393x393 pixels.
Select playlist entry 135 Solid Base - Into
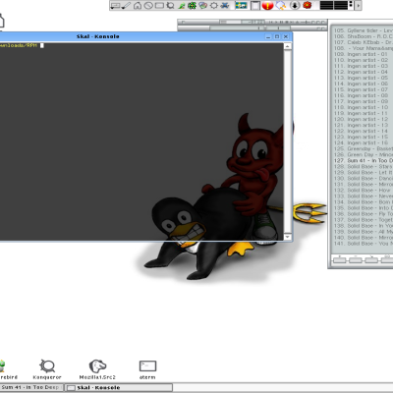click(363, 208)
